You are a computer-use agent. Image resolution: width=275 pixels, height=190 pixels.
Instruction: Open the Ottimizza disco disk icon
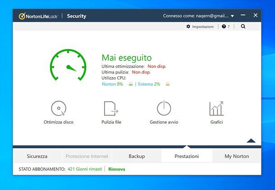click(x=59, y=108)
